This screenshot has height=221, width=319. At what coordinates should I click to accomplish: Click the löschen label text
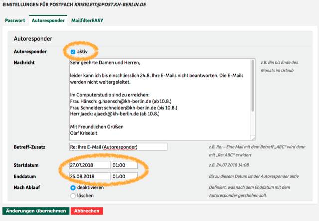pyautogui.click(x=85, y=196)
